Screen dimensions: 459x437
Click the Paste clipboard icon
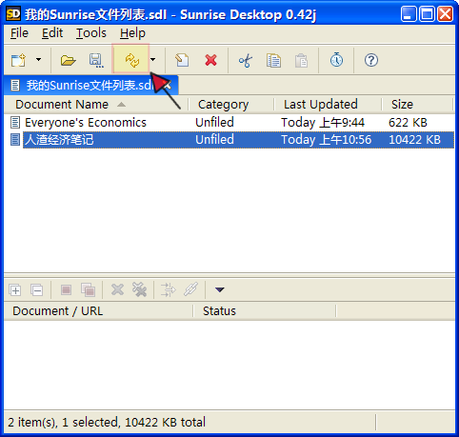coord(301,60)
